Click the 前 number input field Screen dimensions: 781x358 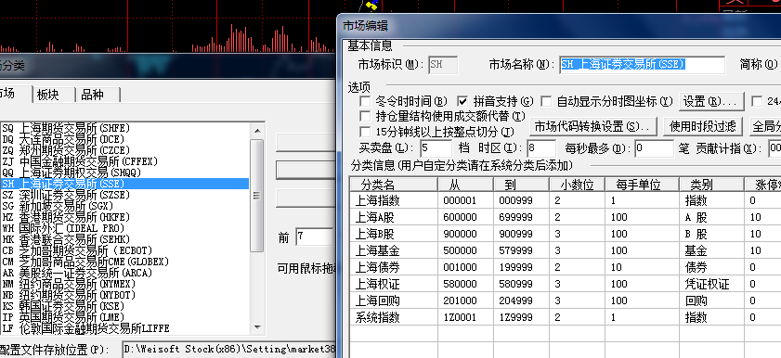(x=314, y=237)
